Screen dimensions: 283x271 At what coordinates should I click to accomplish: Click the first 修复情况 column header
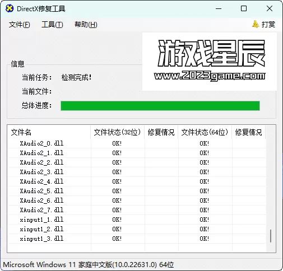point(161,132)
